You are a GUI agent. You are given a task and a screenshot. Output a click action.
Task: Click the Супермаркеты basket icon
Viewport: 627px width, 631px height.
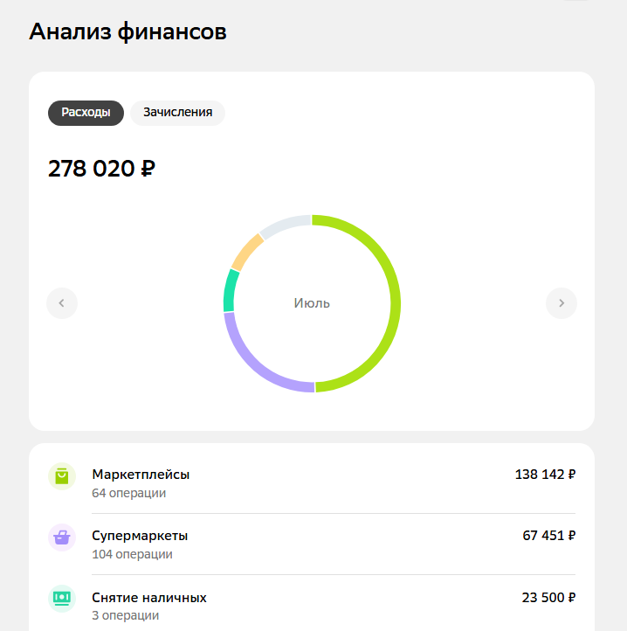pyautogui.click(x=62, y=537)
